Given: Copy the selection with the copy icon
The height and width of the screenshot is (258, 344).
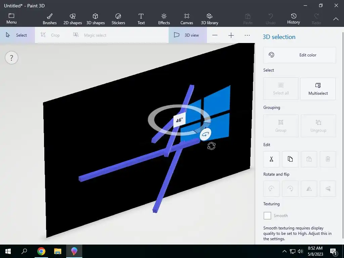Looking at the screenshot, I should (x=290, y=159).
